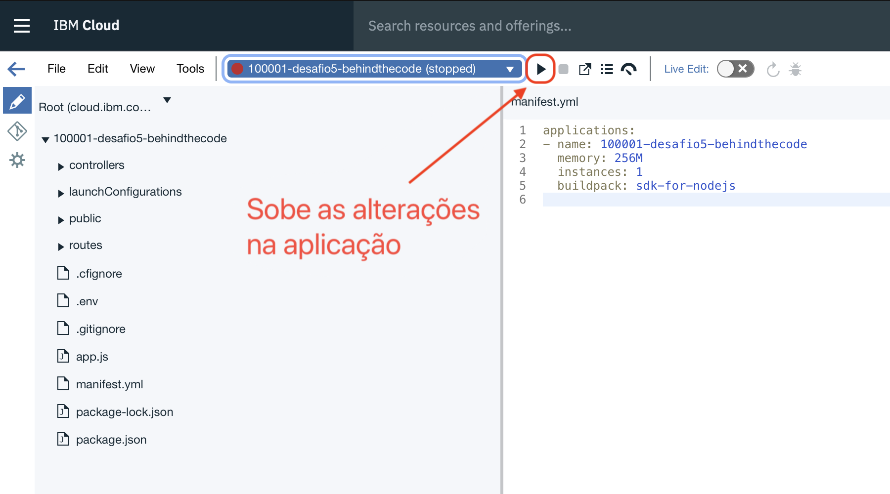Viewport: 890px width, 494px height.
Task: Expand the controllers folder
Action: pyautogui.click(x=61, y=167)
